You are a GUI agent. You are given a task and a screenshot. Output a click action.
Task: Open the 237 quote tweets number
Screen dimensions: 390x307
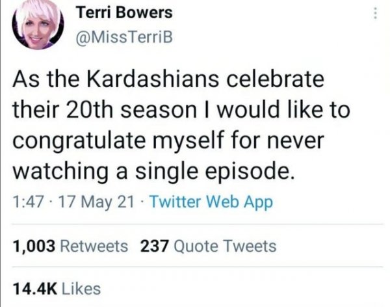coord(155,246)
